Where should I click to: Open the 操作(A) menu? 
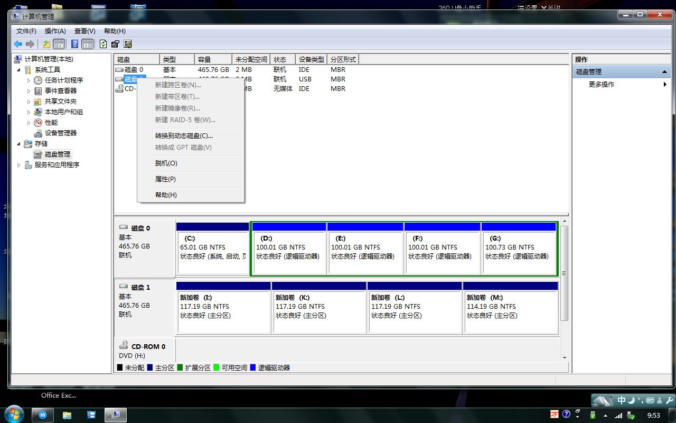(55, 31)
